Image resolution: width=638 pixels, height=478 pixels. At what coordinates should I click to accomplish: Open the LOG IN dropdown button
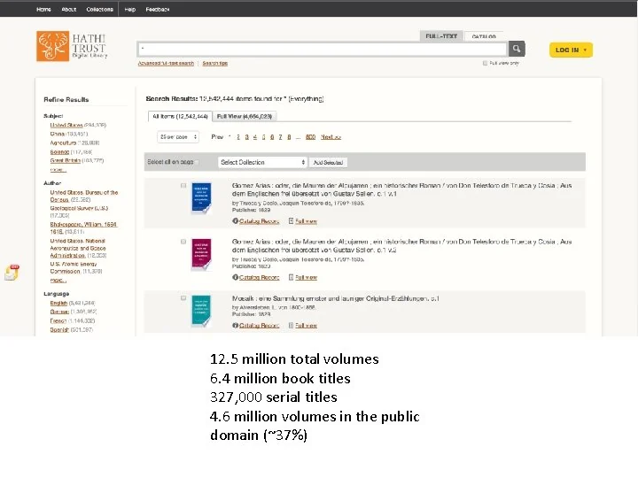[571, 50]
